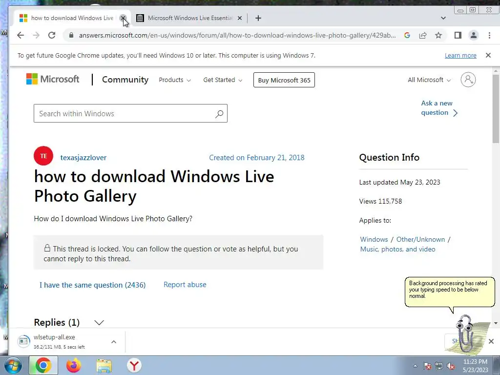The height and width of the screenshot is (375, 500).
Task: Click the wlsetup-all.exe download file icon
Action: pyautogui.click(x=23, y=341)
